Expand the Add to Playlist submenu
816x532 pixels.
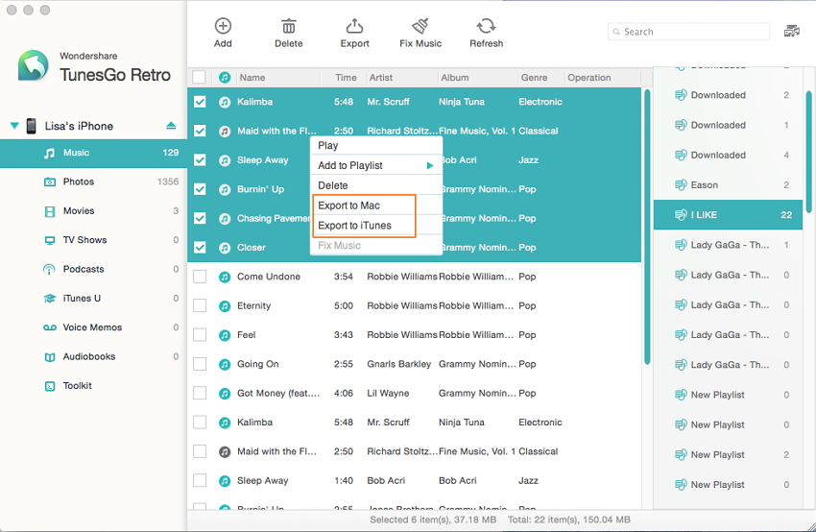[374, 165]
